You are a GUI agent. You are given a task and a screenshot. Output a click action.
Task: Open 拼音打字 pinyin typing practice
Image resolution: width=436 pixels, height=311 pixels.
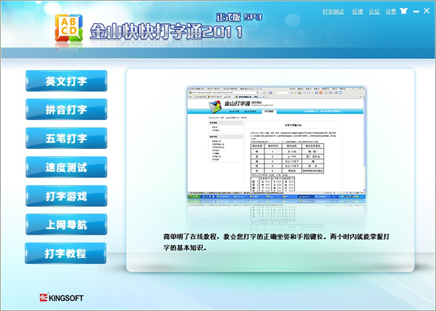[66, 110]
